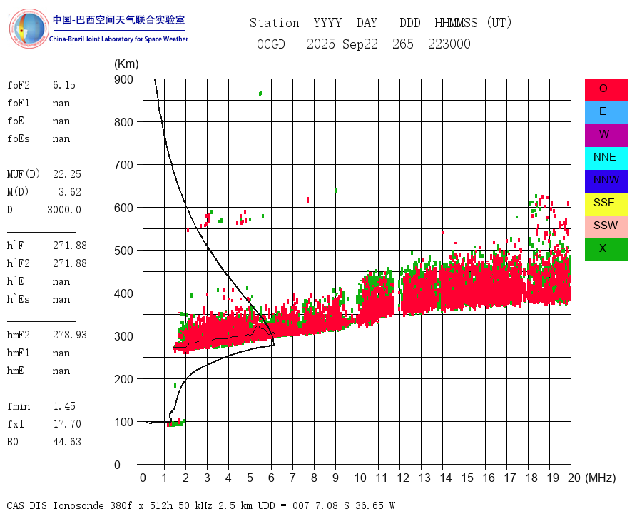
Task: Click the (UT) header label
Action: (499, 23)
